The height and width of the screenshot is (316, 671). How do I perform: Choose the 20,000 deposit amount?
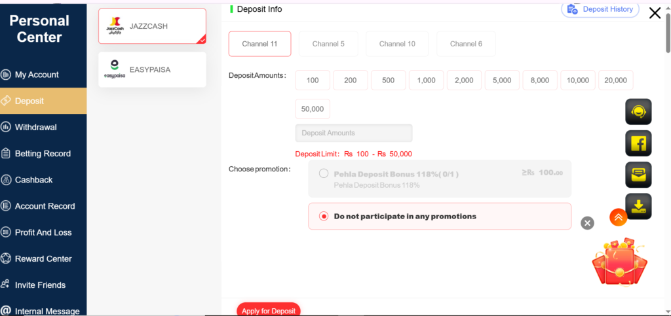coord(616,80)
